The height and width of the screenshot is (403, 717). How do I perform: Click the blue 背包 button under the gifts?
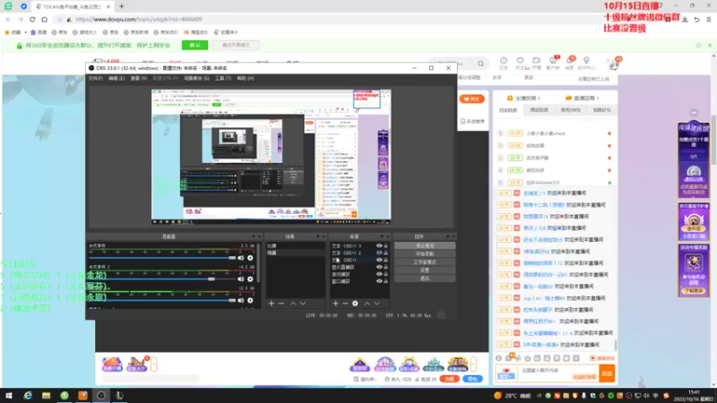click(x=472, y=379)
